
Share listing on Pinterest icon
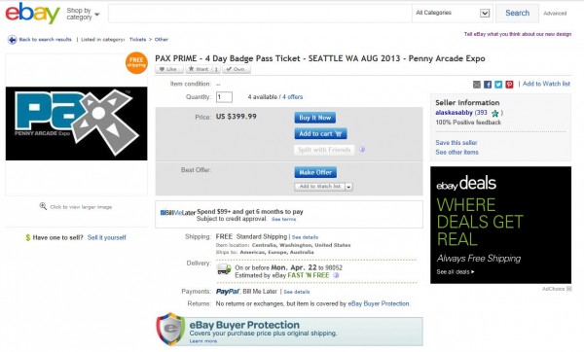click(509, 85)
